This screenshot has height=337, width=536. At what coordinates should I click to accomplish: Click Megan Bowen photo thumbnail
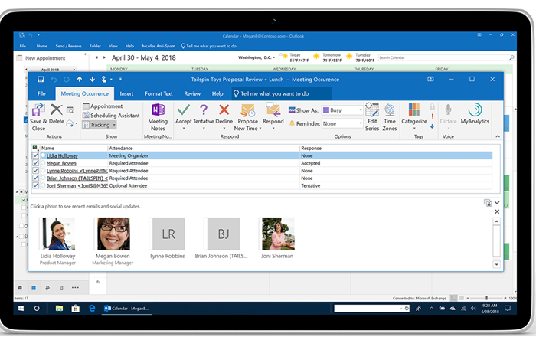(x=113, y=234)
